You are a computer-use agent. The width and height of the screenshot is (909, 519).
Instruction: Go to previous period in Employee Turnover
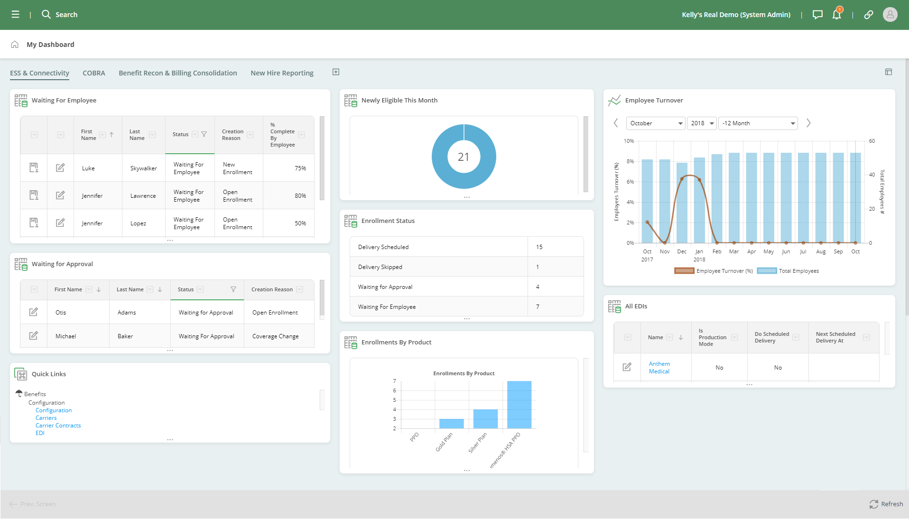616,123
